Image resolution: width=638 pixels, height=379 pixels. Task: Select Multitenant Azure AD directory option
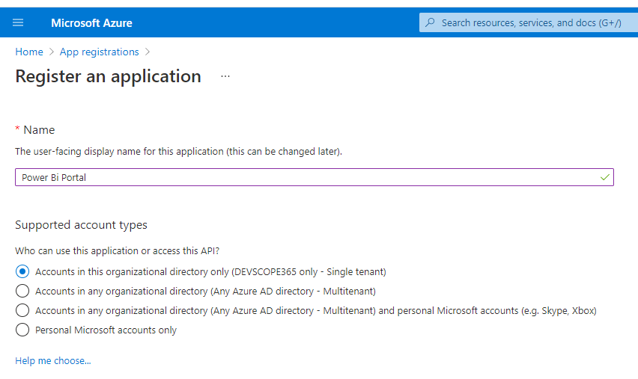point(22,291)
